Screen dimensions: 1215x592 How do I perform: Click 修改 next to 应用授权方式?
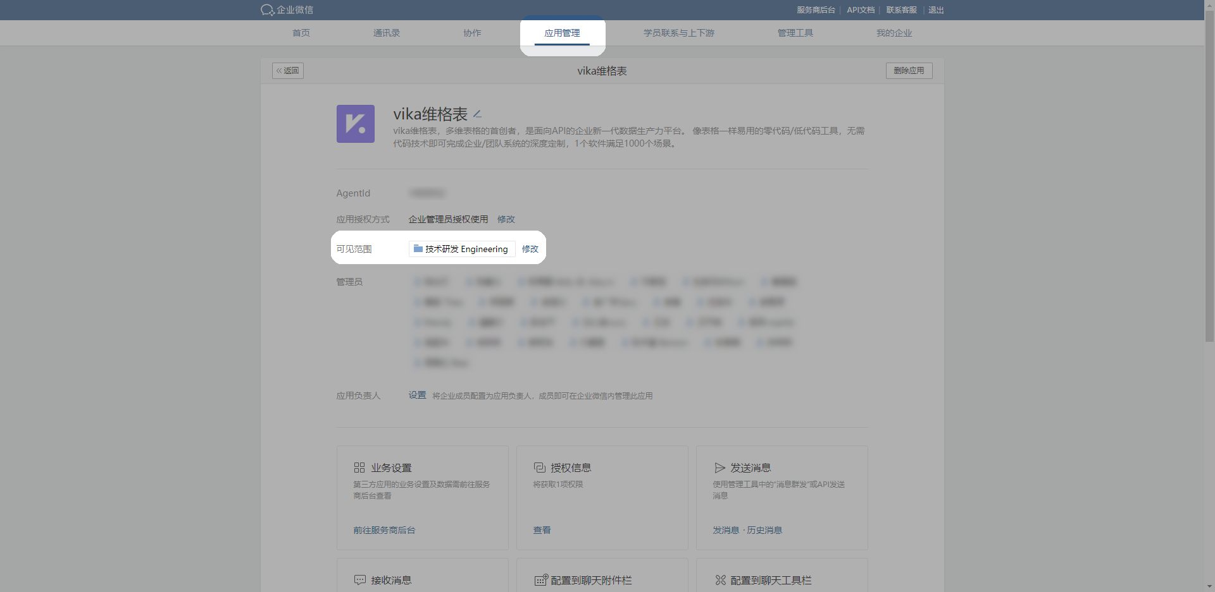(x=506, y=219)
